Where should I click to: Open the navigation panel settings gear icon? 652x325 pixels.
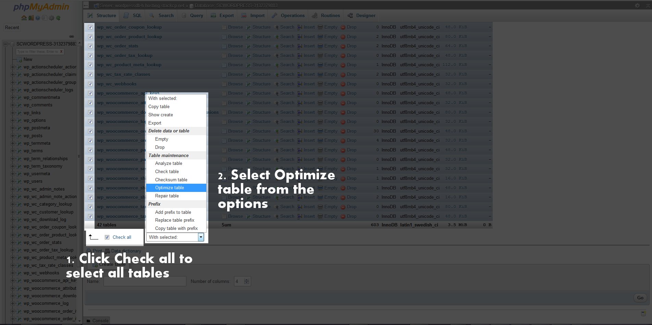point(51,18)
